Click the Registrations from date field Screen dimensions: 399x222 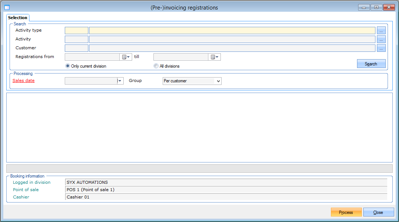[92, 57]
